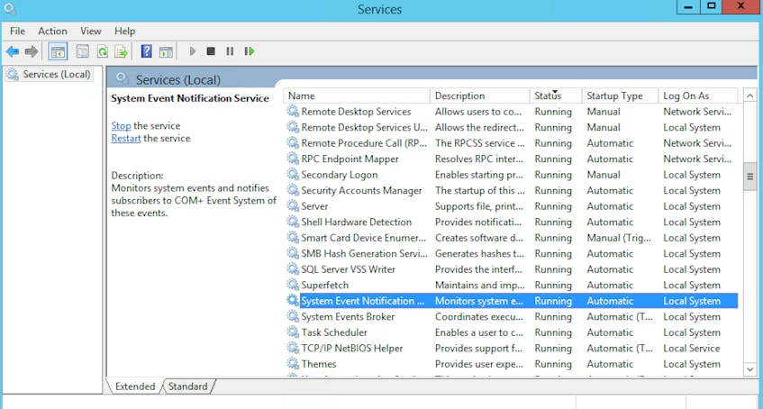Open the Help toolbar icon

pos(147,51)
